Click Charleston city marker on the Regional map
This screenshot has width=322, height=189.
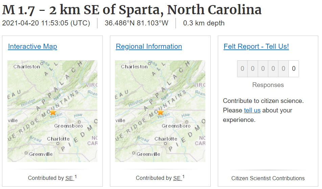(x=149, y=64)
